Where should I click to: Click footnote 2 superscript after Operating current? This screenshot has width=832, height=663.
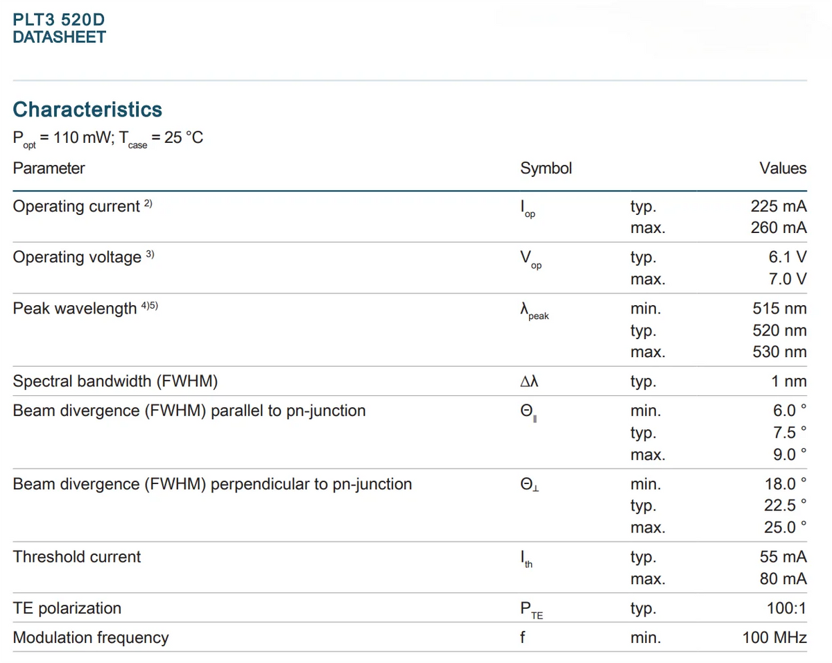(x=148, y=203)
